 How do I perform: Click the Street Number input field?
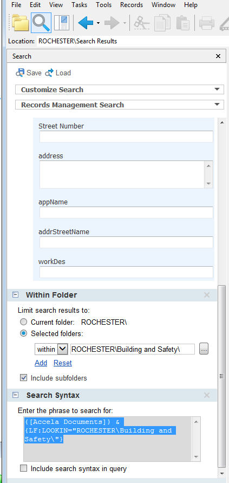(126, 137)
